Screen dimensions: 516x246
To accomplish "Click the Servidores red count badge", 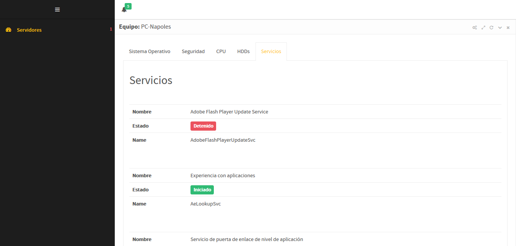I will point(111,29).
